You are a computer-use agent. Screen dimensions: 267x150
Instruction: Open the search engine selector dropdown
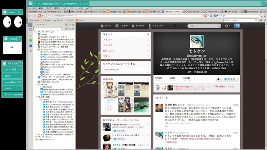click(216, 16)
